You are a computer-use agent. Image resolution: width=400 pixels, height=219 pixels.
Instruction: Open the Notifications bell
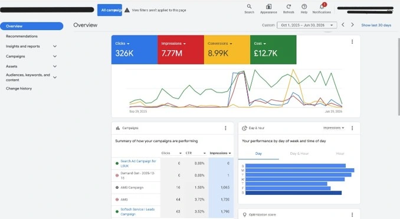pos(322,6)
